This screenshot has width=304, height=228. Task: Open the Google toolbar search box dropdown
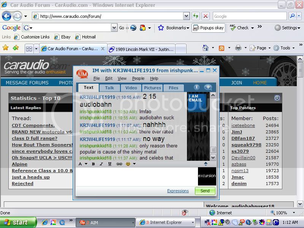pos(114,28)
